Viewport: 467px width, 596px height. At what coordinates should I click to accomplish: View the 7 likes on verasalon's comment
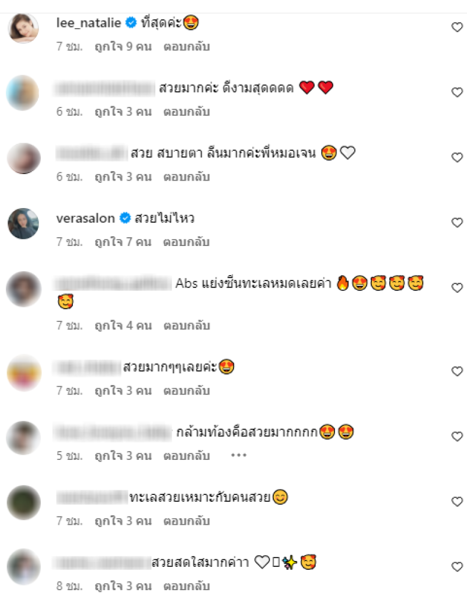[x=123, y=242]
